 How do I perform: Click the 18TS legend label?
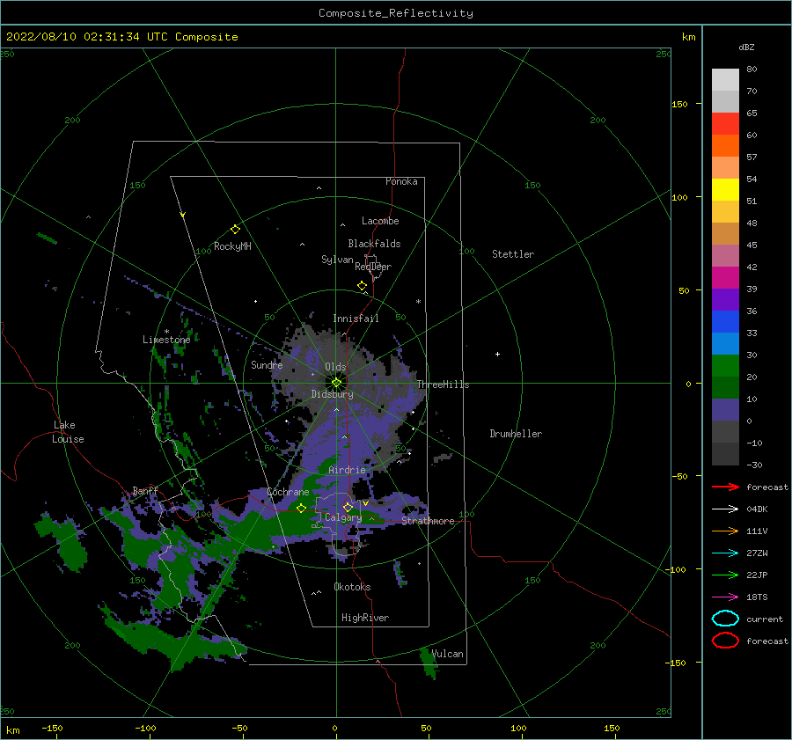(x=757, y=597)
